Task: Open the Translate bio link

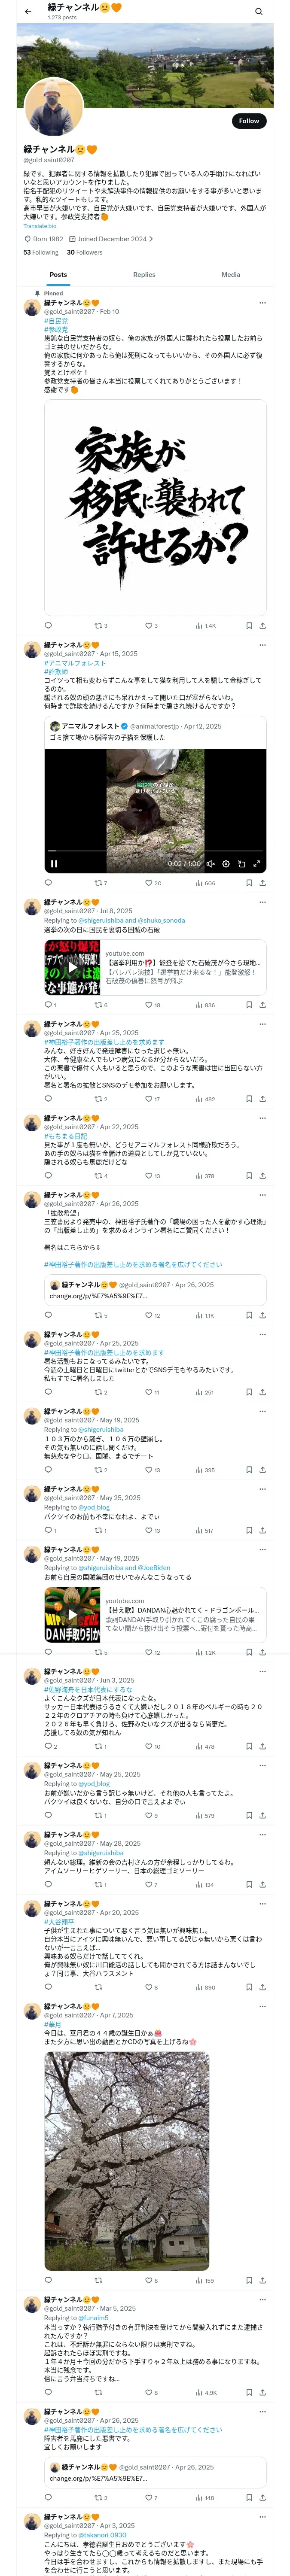Action: 40,226
